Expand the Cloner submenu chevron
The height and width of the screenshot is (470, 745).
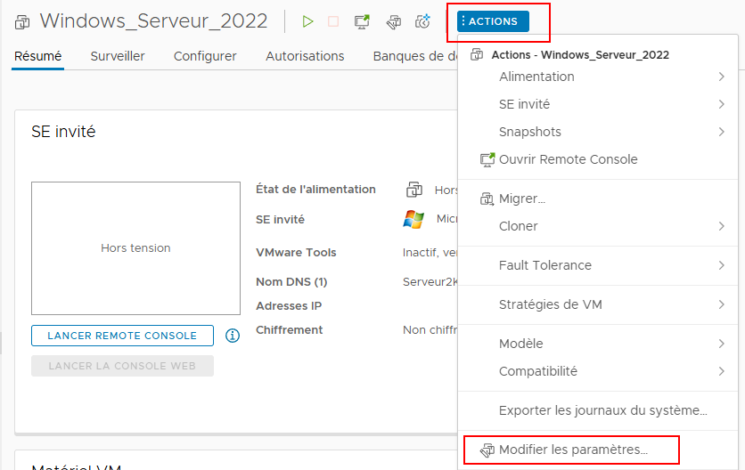pos(721,226)
